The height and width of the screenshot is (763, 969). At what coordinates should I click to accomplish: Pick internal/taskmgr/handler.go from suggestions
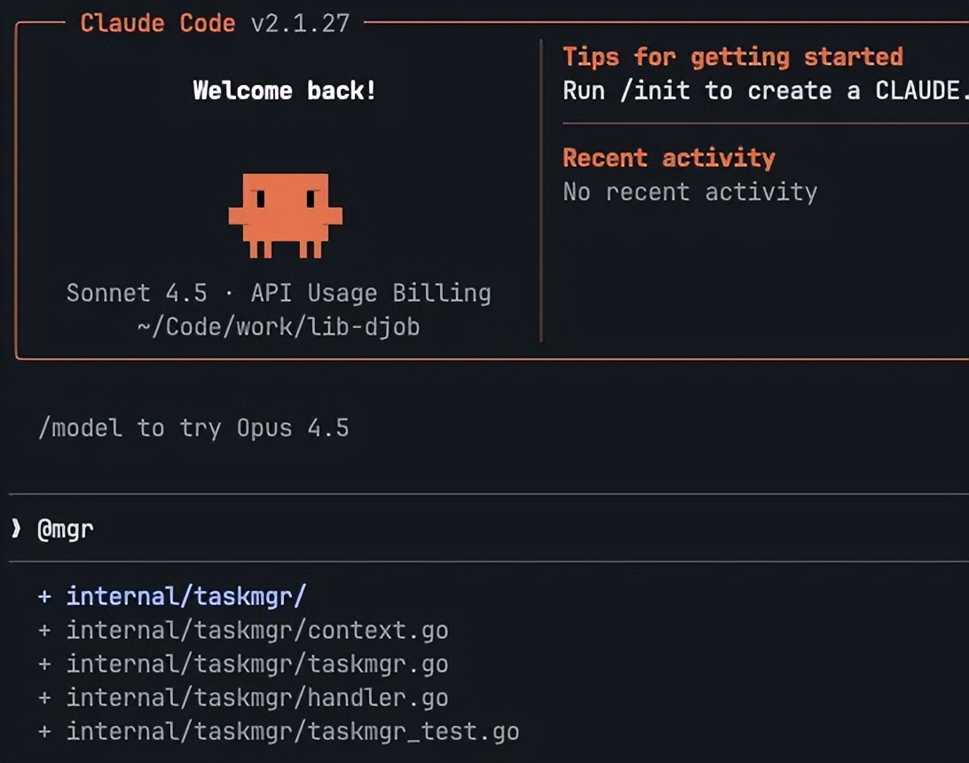click(x=257, y=698)
